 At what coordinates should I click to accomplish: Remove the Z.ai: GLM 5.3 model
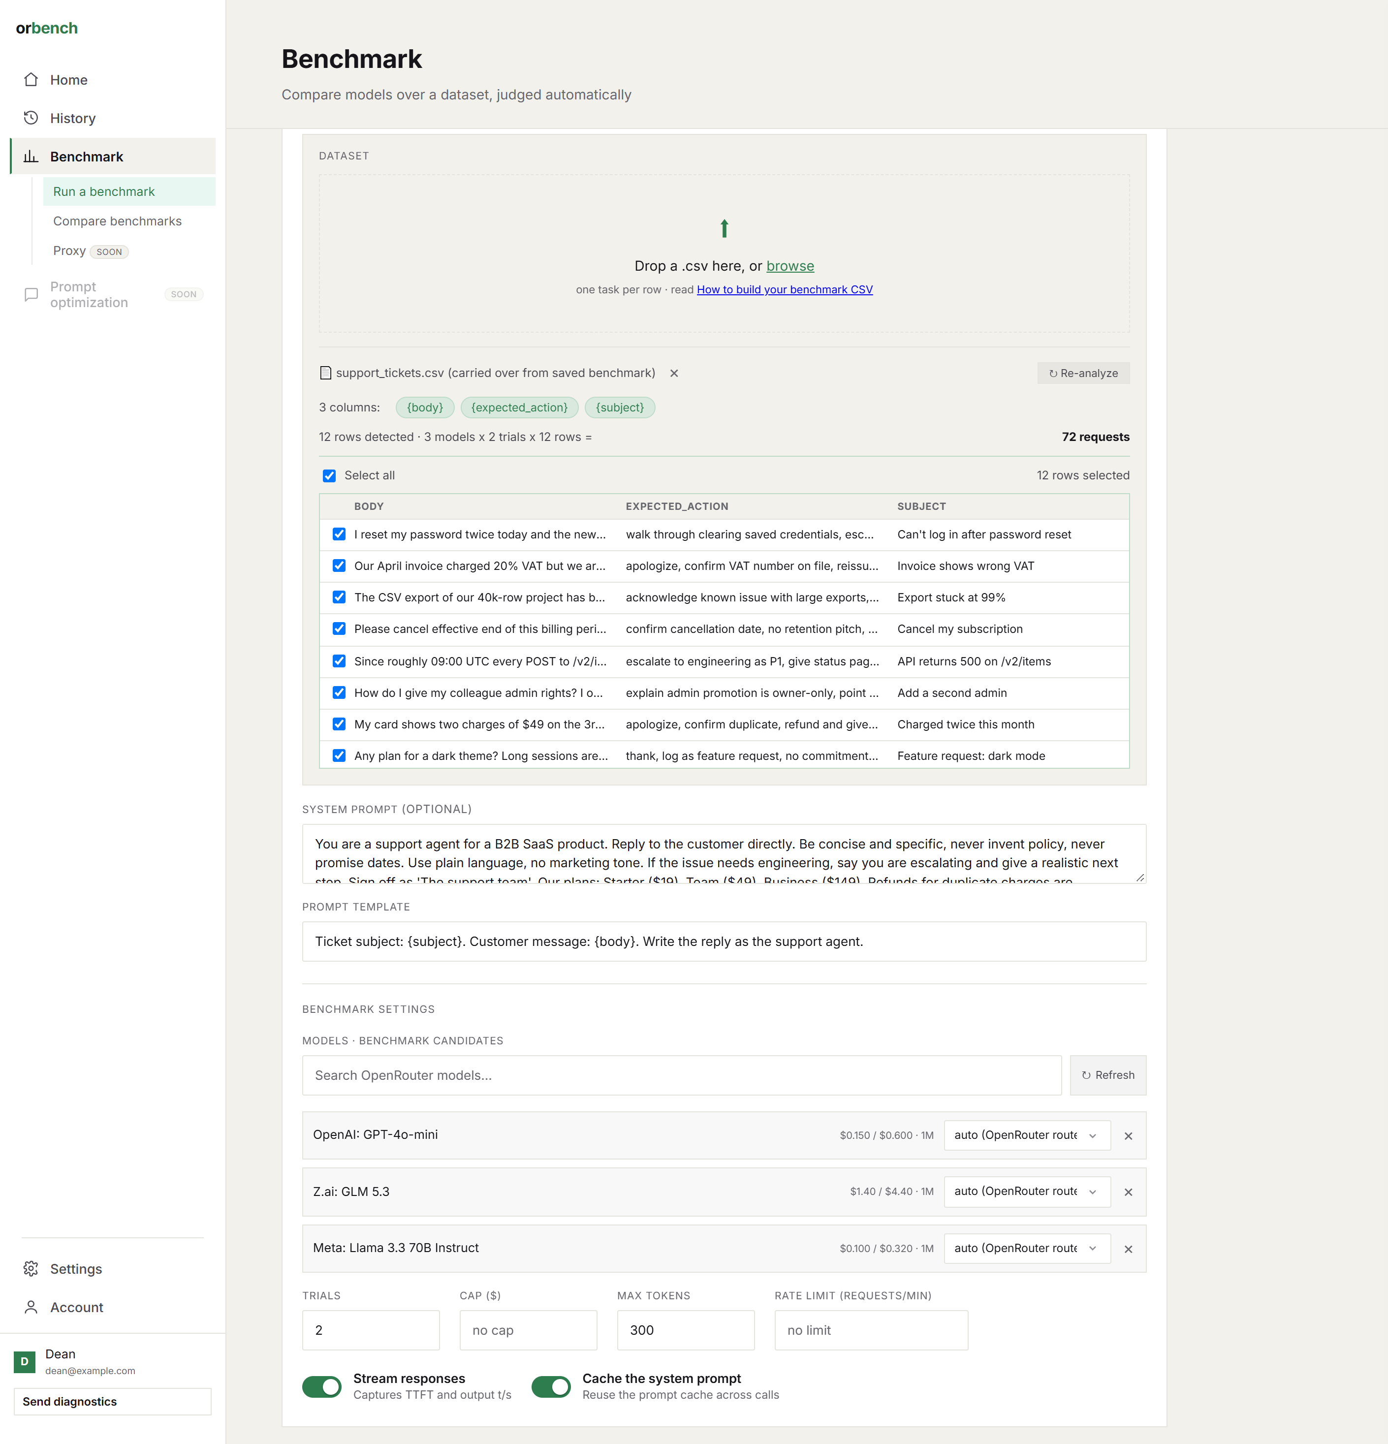click(x=1128, y=1192)
